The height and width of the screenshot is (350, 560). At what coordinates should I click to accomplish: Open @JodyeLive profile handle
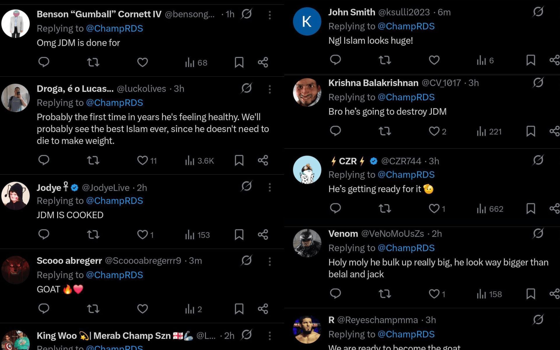pyautogui.click(x=106, y=188)
